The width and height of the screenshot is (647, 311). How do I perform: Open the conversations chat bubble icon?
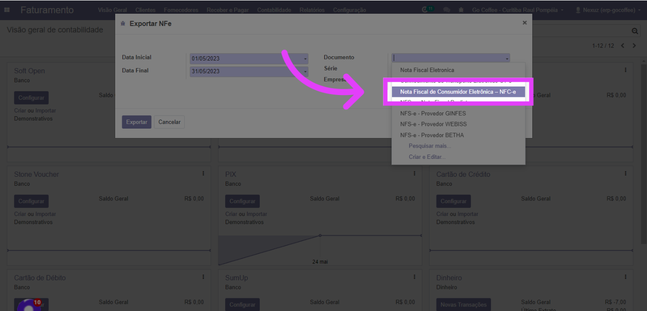click(447, 10)
